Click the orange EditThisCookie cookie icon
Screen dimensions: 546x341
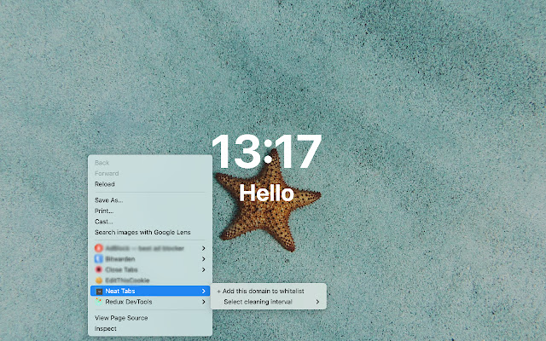(x=99, y=280)
